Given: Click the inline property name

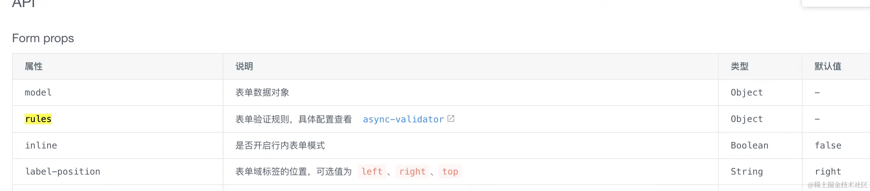Looking at the screenshot, I should point(41,145).
